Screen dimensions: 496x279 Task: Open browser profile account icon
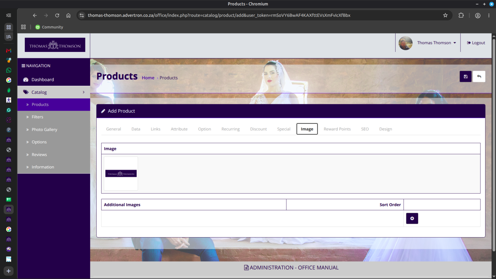(x=478, y=15)
